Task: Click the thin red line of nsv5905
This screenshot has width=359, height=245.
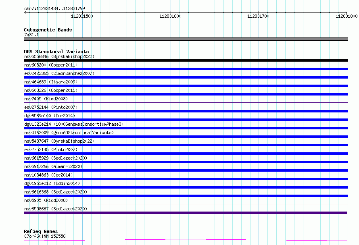Action: [186, 204]
